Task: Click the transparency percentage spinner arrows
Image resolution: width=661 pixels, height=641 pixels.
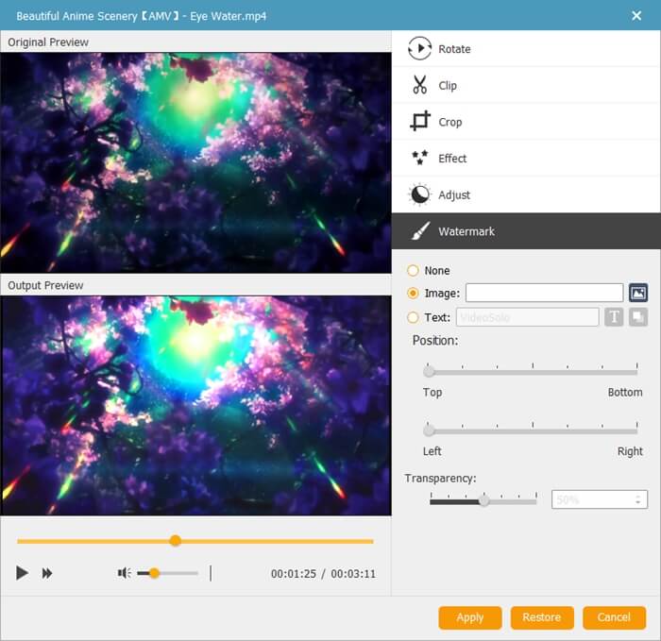Action: (x=637, y=499)
